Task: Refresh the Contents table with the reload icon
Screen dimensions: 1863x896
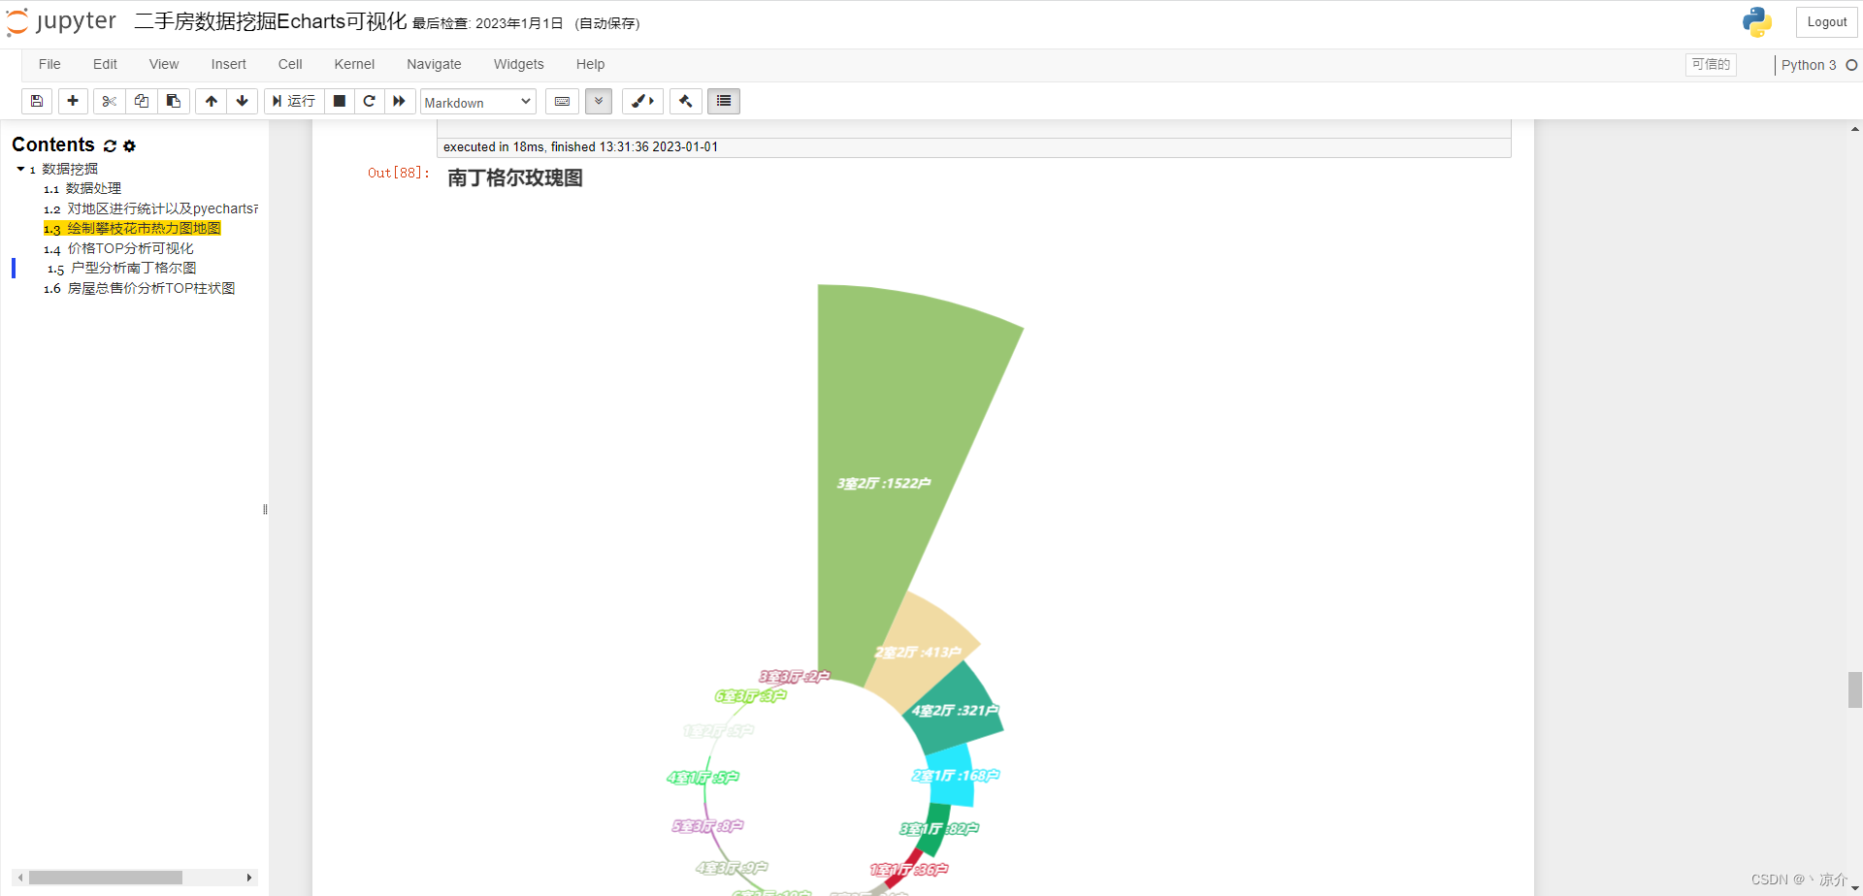Action: 110,145
